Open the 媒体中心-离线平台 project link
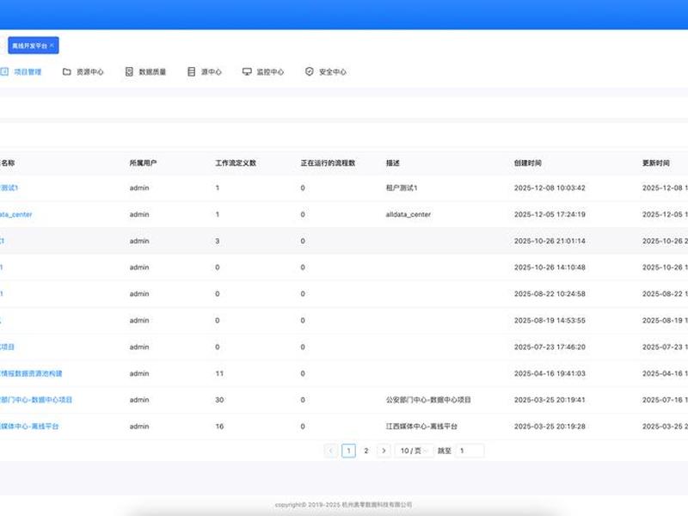Viewport: 688px width, 516px height. coord(29,427)
